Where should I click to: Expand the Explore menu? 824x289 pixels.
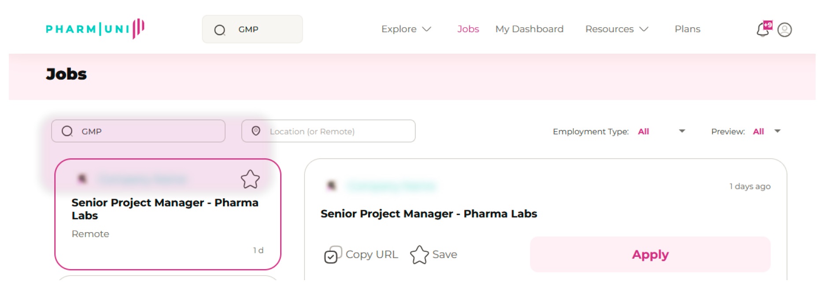click(x=406, y=29)
